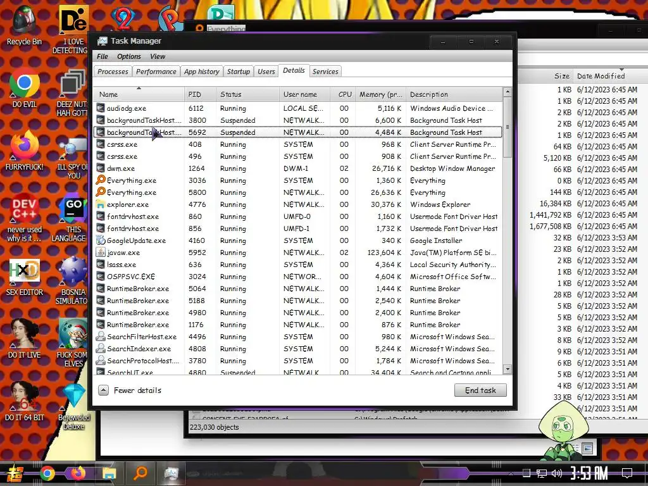Image resolution: width=648 pixels, height=486 pixels.
Task: Open the volume icon in system tray
Action: tap(557, 473)
